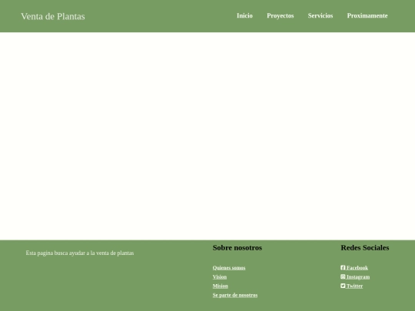Click Se parte de nosotros link
Screen dimensions: 415x311
click(235, 295)
